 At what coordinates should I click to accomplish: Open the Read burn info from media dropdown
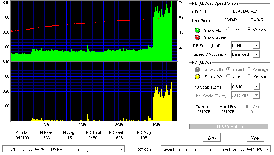coord(216,149)
